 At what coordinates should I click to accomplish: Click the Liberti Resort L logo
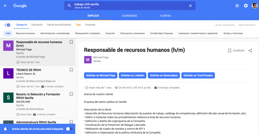8,73
